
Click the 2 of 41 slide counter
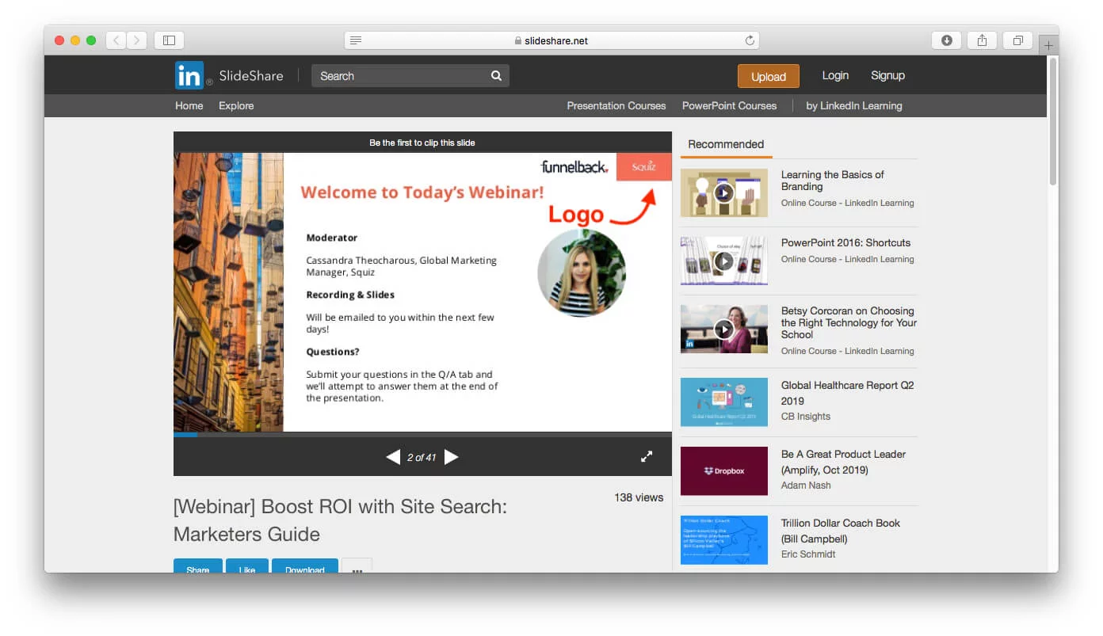click(x=422, y=457)
